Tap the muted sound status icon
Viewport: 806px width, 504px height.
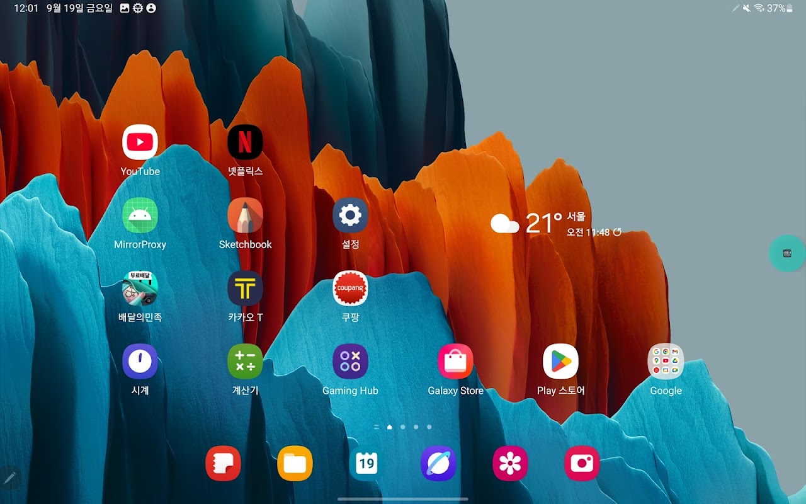point(747,8)
